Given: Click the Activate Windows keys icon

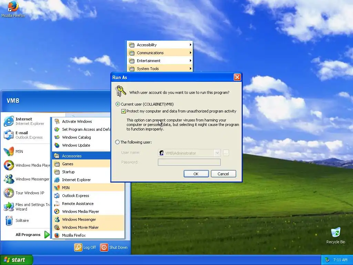Looking at the screenshot, I should click(x=57, y=121).
